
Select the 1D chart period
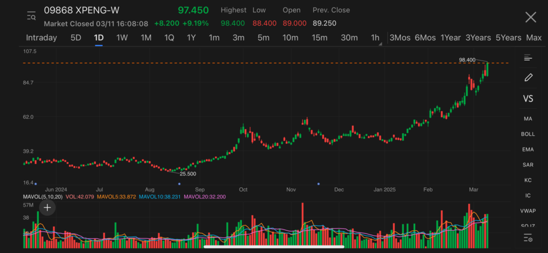click(x=98, y=38)
